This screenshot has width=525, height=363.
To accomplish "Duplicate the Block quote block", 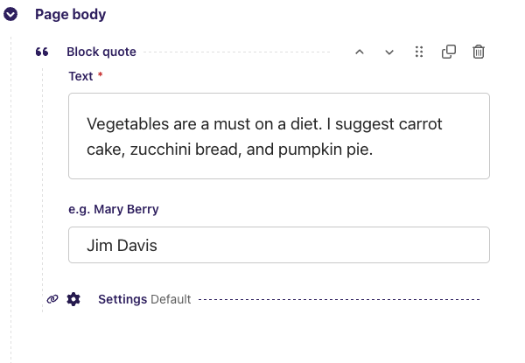I will 449,52.
